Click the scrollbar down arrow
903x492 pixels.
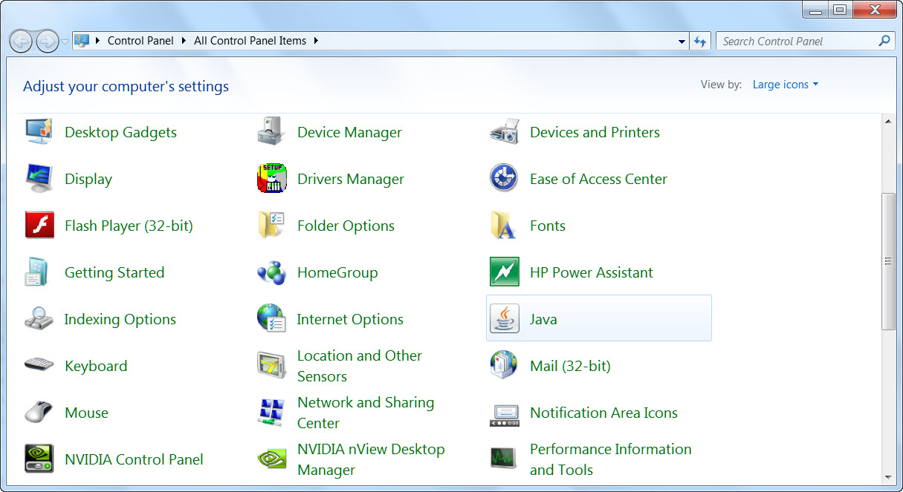888,477
